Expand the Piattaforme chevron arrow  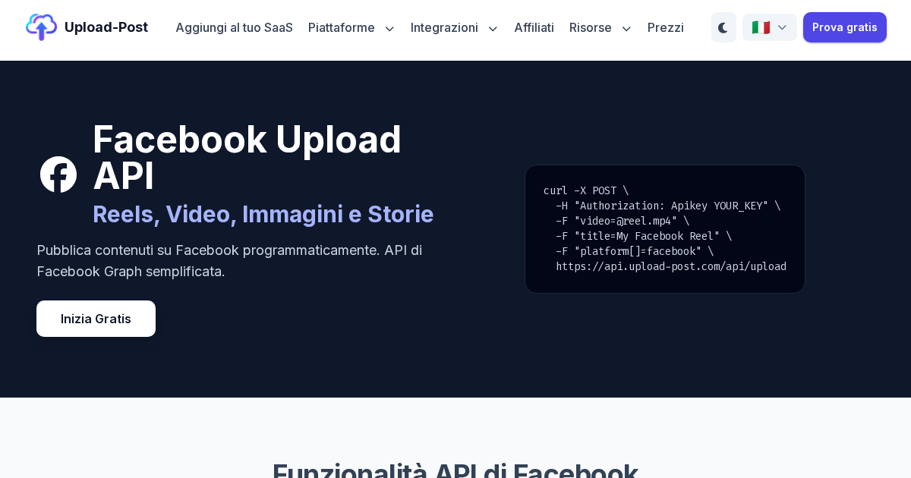pos(389,28)
